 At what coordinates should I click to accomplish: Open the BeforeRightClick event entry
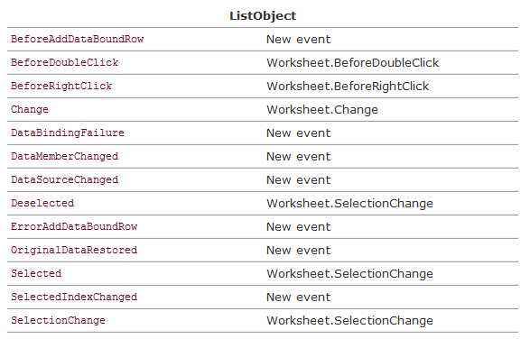click(61, 86)
